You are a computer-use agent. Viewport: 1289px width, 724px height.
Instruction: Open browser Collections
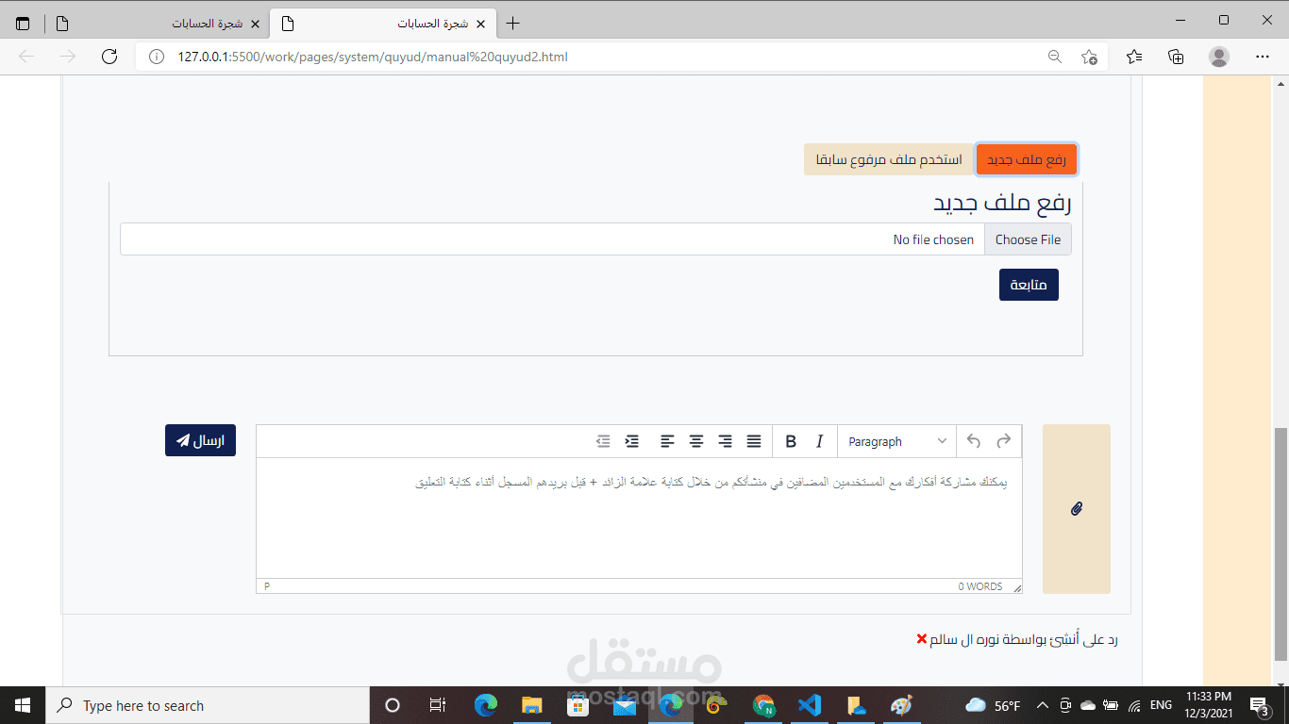click(1176, 57)
